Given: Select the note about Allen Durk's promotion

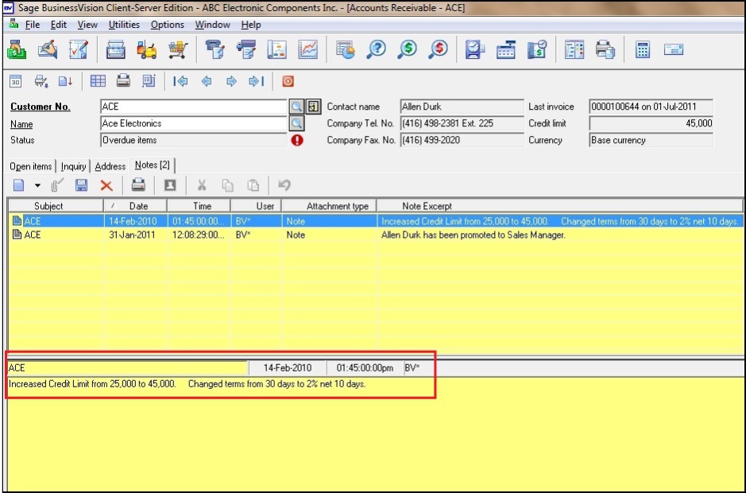Looking at the screenshot, I should pos(473,235).
